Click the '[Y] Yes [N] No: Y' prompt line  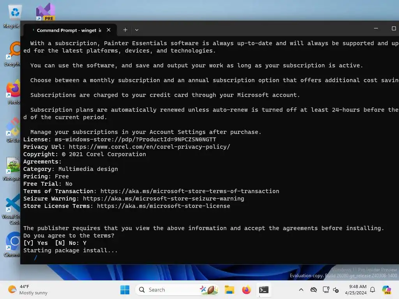55,243
